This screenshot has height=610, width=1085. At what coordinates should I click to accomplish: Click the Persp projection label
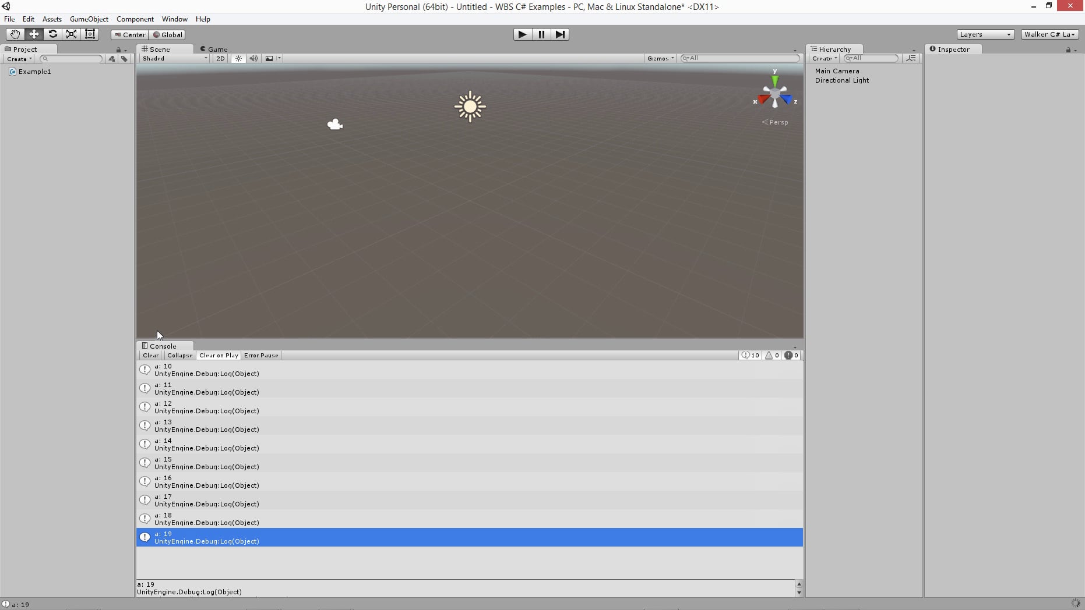point(775,122)
